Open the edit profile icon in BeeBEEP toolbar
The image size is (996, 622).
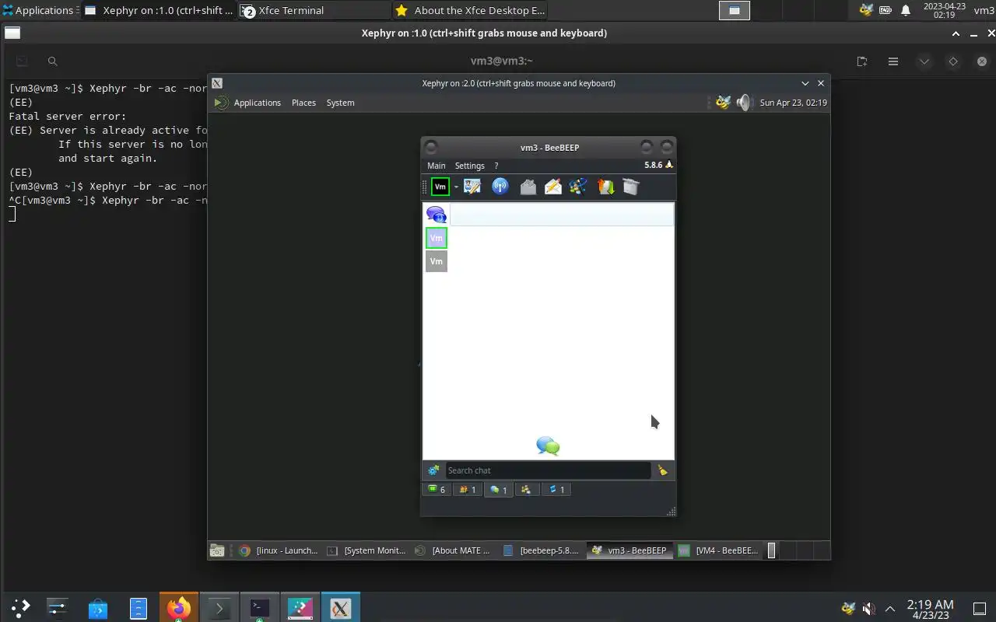point(472,187)
